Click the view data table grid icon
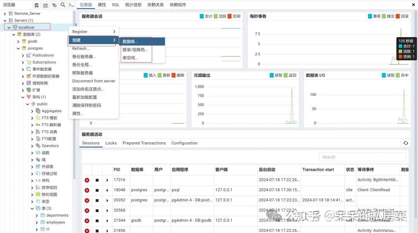This screenshot has height=233, width=418. coord(45,5)
